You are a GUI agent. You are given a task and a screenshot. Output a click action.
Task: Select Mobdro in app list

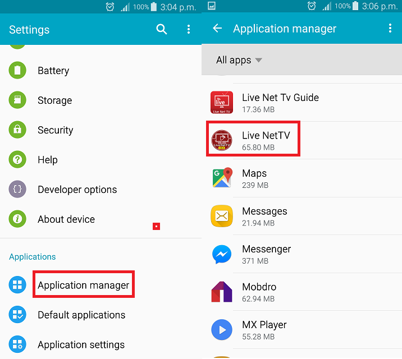tap(301, 292)
